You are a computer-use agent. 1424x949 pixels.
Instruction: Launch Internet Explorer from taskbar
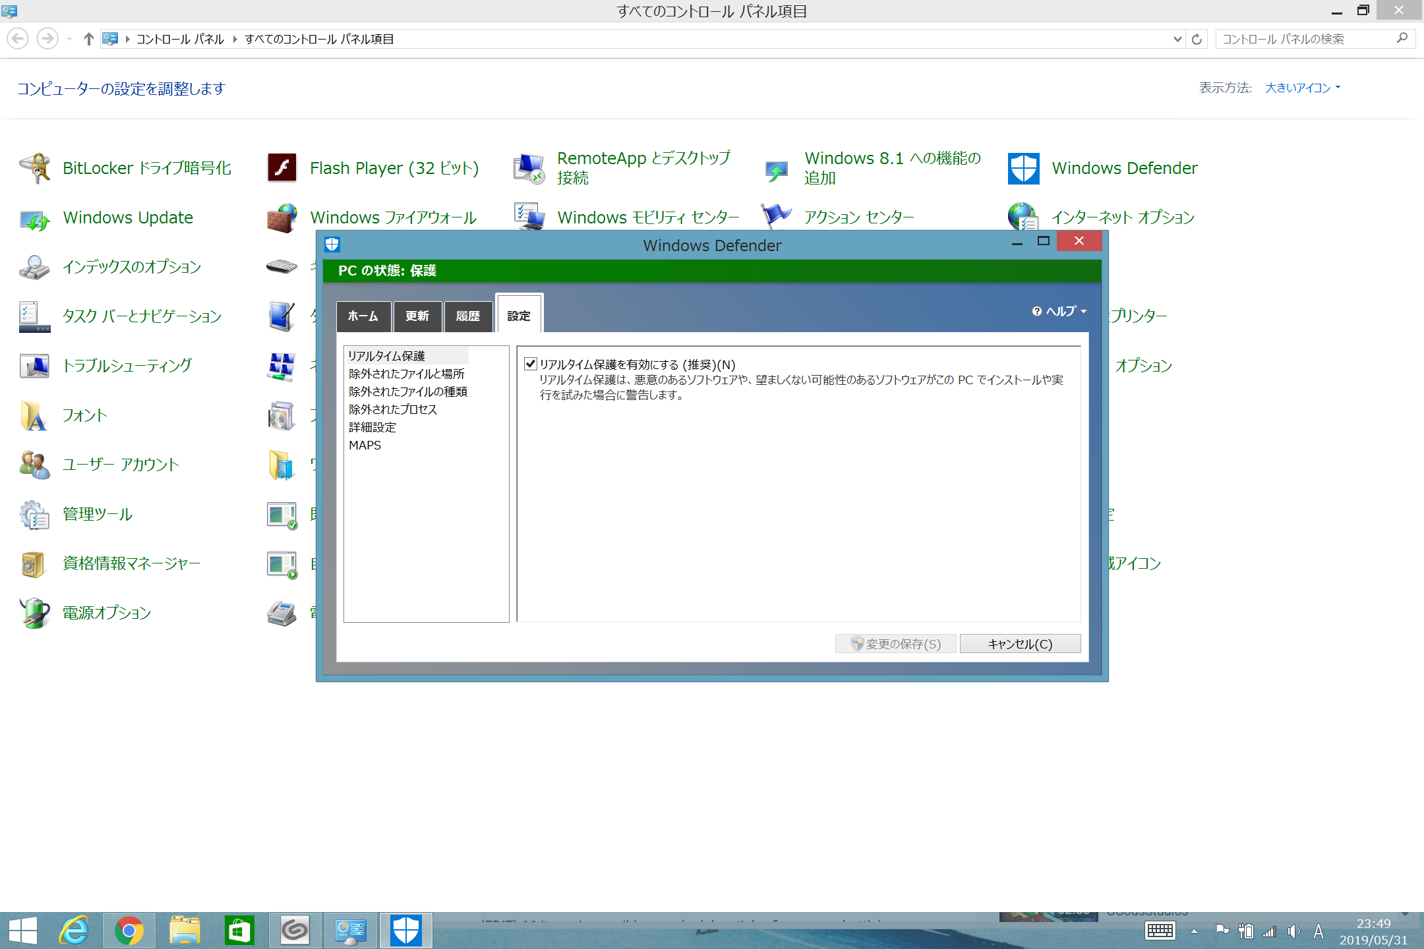74,931
